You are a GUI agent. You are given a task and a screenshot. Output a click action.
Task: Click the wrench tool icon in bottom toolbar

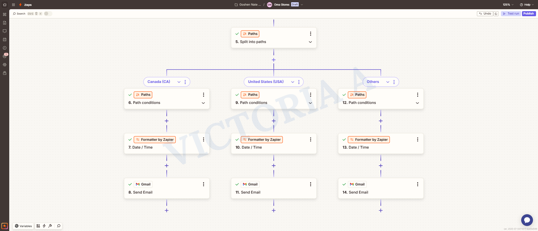pos(50,226)
